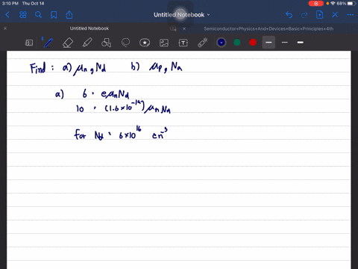Select the Lasso tool
Screen dimensions: 358x269
125,43
